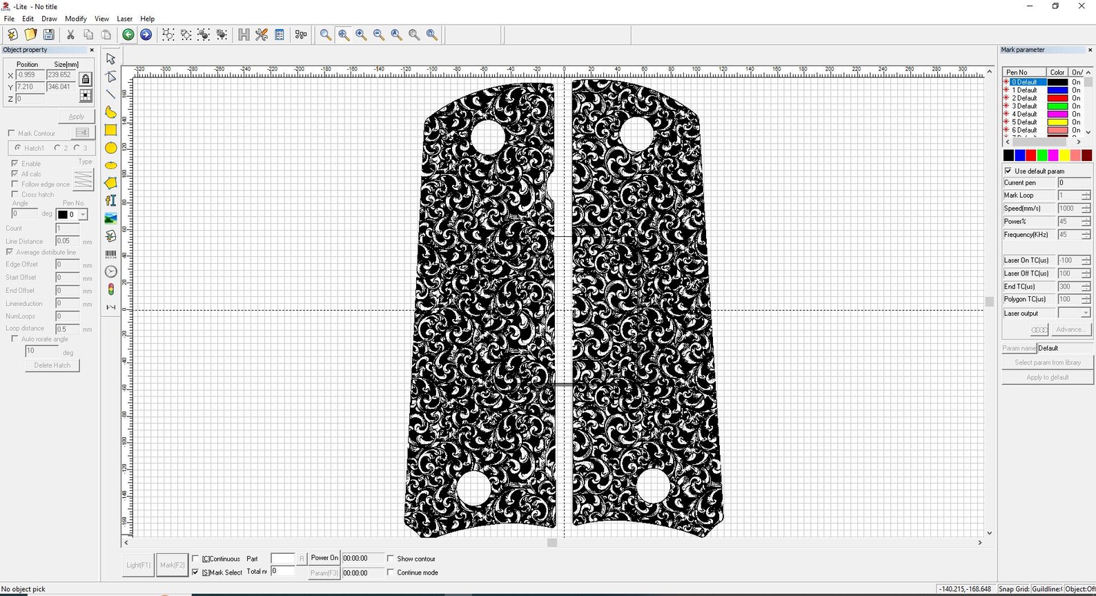
Task: Insert a bitmap image file
Action: [x=110, y=218]
